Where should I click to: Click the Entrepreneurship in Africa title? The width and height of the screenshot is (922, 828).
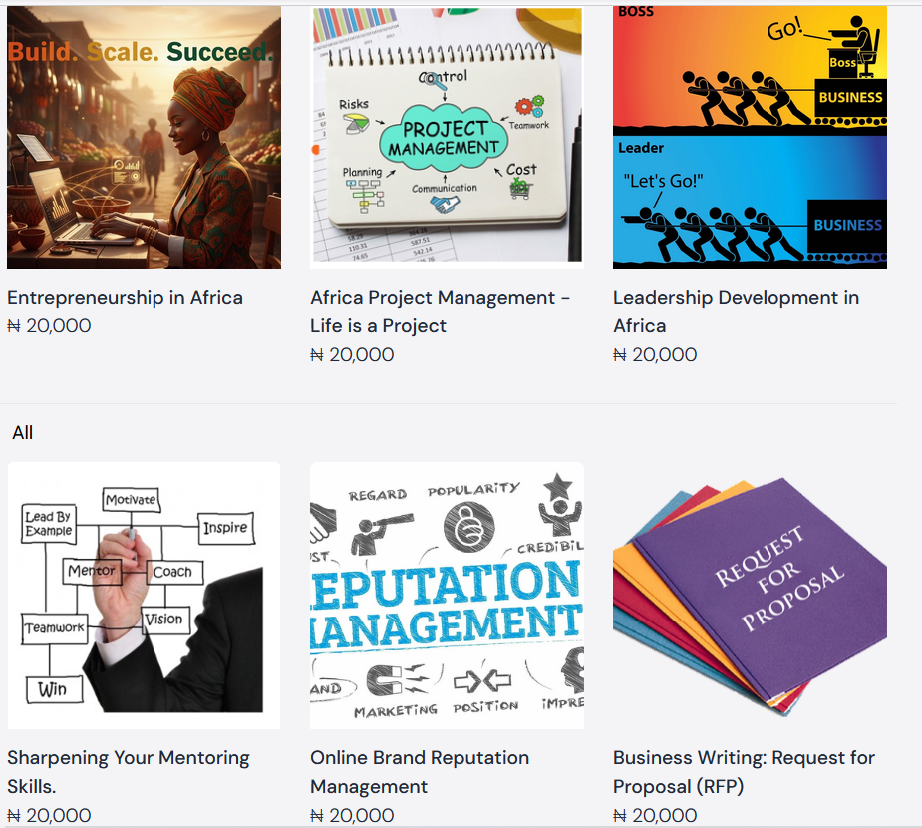(125, 297)
